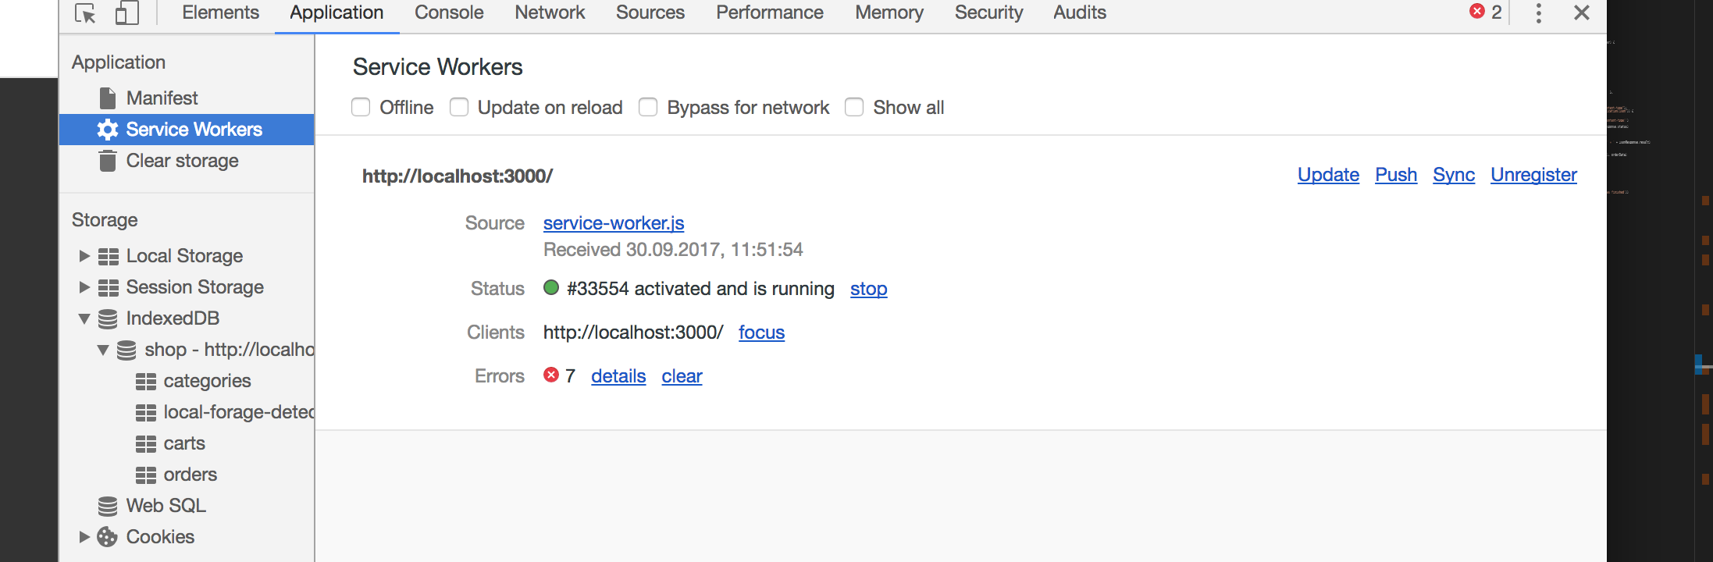The width and height of the screenshot is (1713, 562).
Task: Click the Cookies icon in sidebar
Action: coord(108,537)
